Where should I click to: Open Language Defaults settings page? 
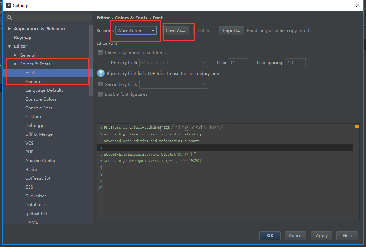[x=44, y=90]
